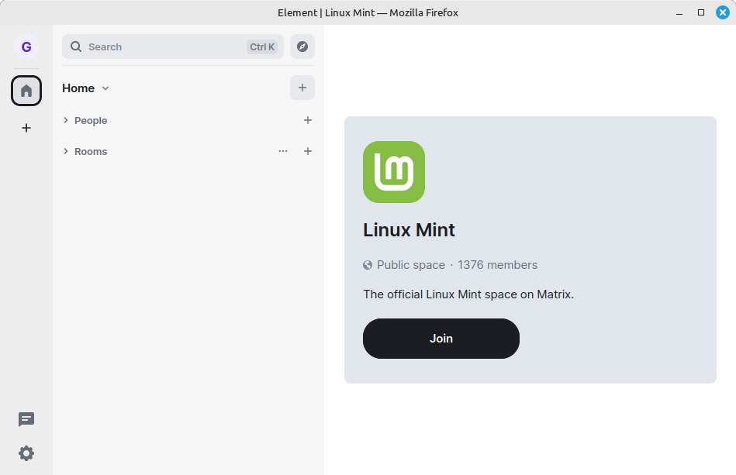Expand the Rooms section
Viewport: 736px width, 475px height.
(66, 151)
